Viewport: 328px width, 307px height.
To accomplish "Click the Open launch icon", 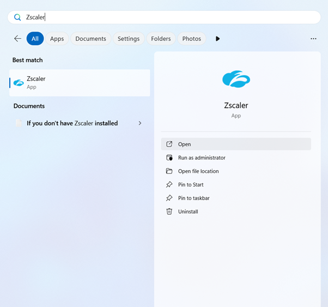I will [169, 144].
